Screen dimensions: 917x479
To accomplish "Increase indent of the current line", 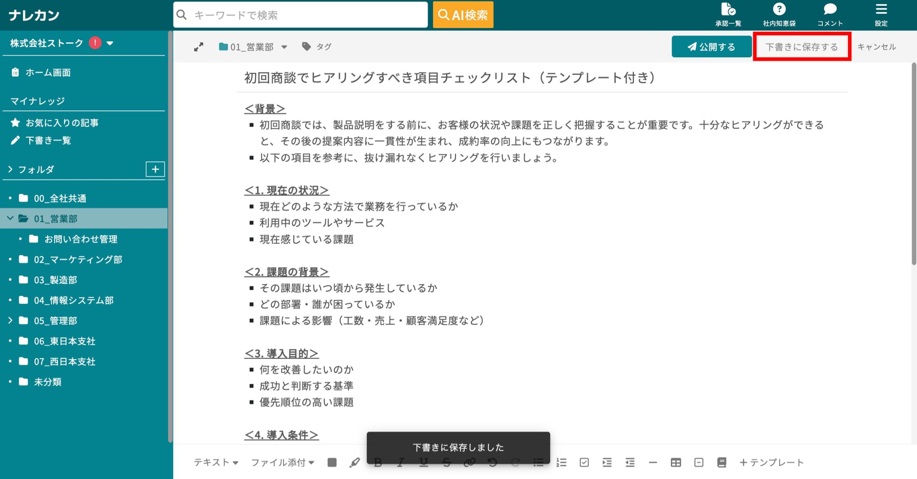I will click(x=607, y=463).
